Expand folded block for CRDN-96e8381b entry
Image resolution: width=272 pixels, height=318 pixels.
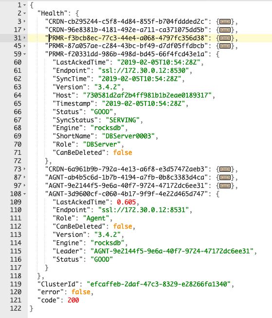tap(225, 30)
